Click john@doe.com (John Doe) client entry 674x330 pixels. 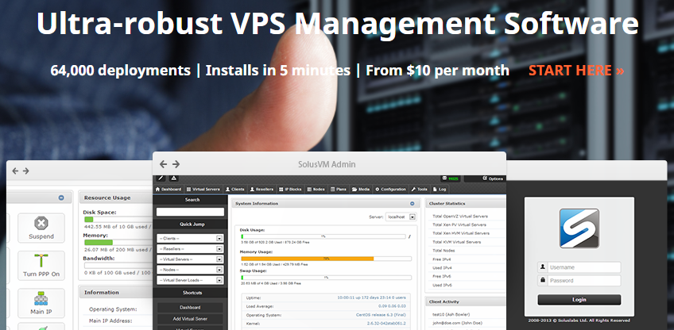(x=457, y=323)
